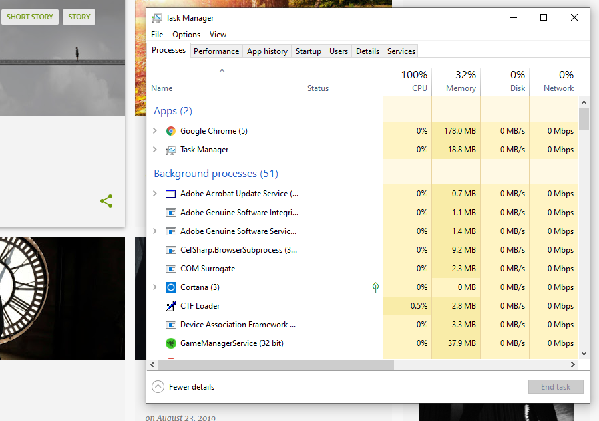
Task: Click the vertical scrollbar down arrow
Action: pyautogui.click(x=584, y=354)
